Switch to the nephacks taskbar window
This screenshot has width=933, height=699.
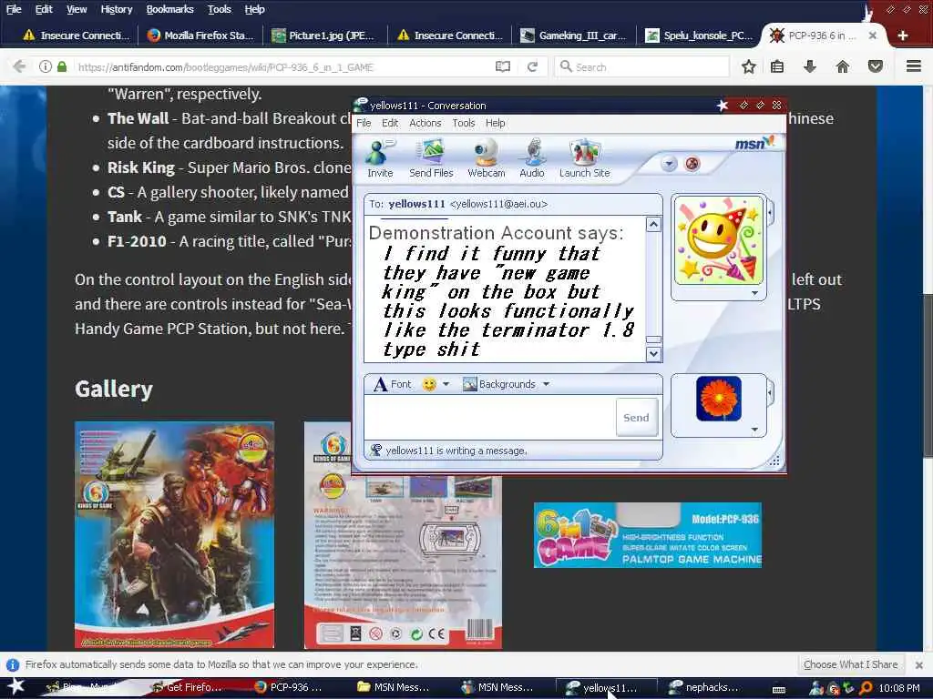coord(704,688)
